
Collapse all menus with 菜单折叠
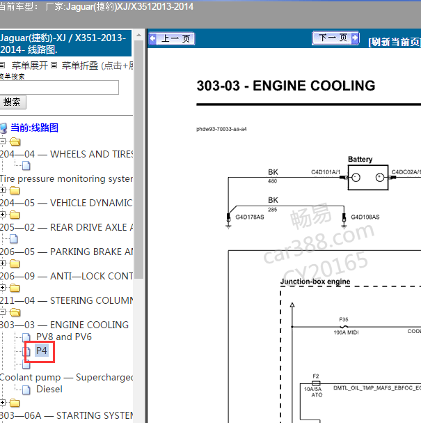(x=80, y=66)
